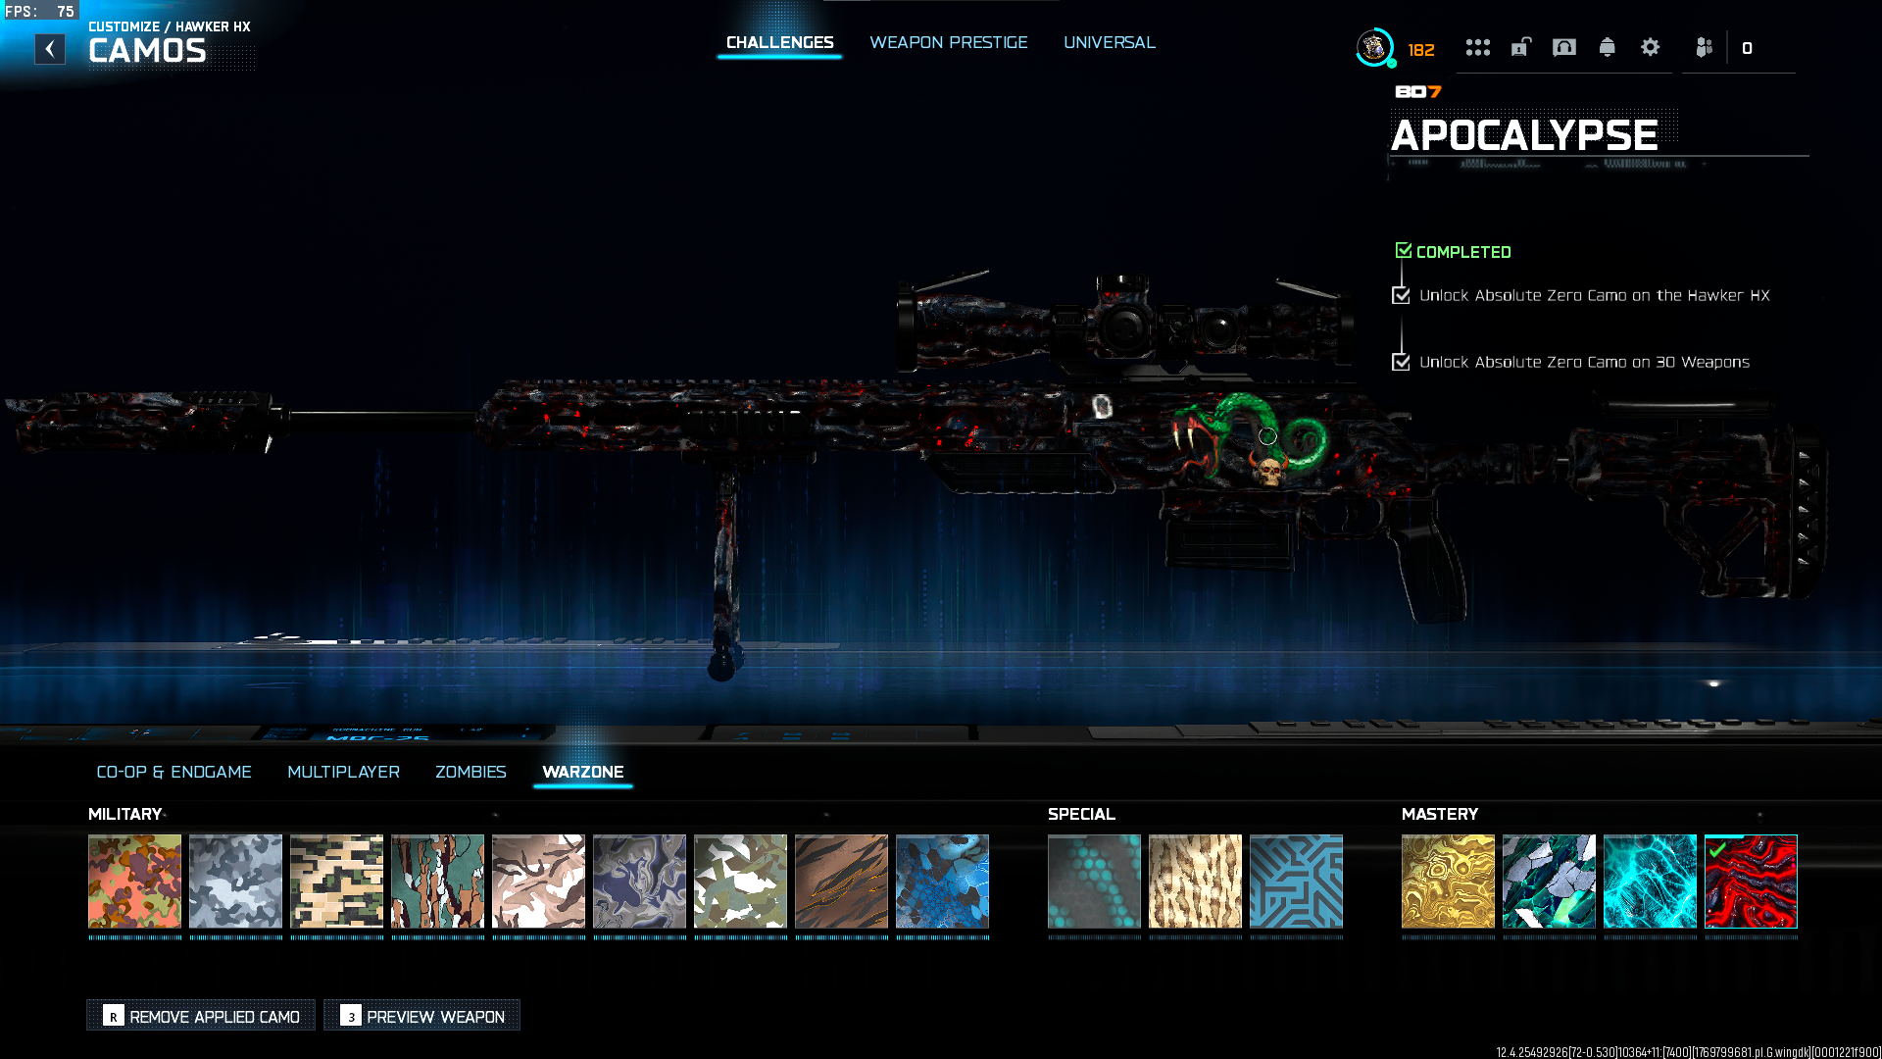The height and width of the screenshot is (1059, 1882).
Task: Click the 'Unlock Absolute Zero Camo on 30 Weapons' text
Action: point(1585,362)
